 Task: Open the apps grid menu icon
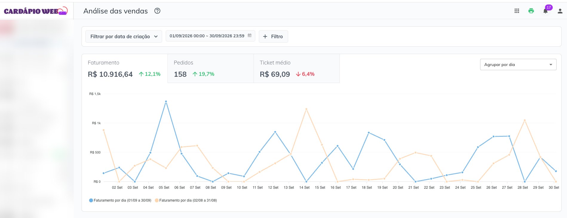[x=517, y=11]
